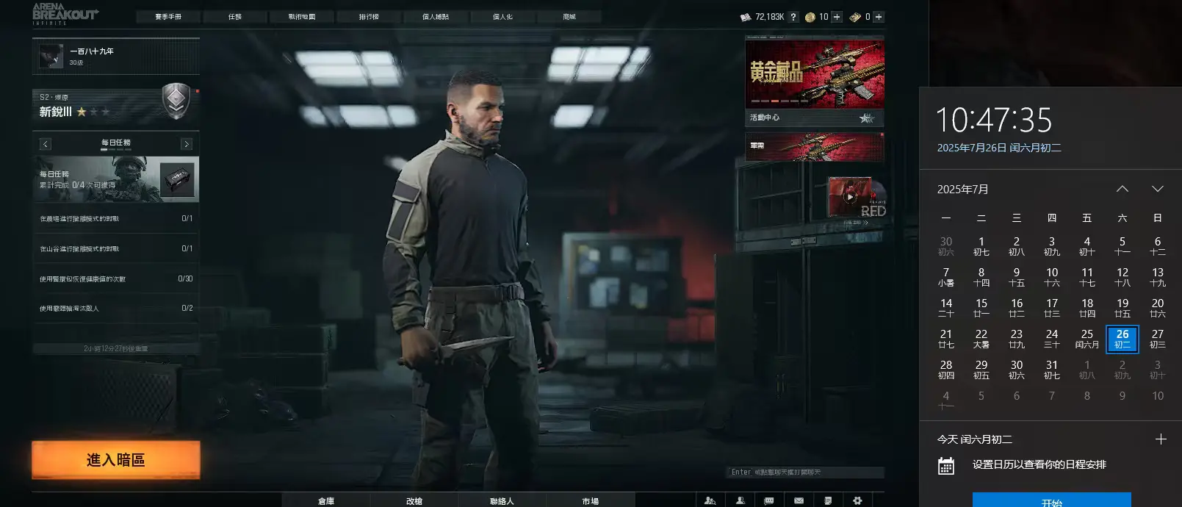This screenshot has width=1182, height=507.
Task: Play the RED promotional video
Action: (850, 197)
